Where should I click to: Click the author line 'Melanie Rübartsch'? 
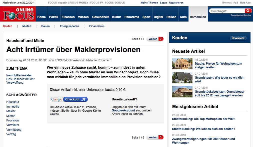(98, 60)
